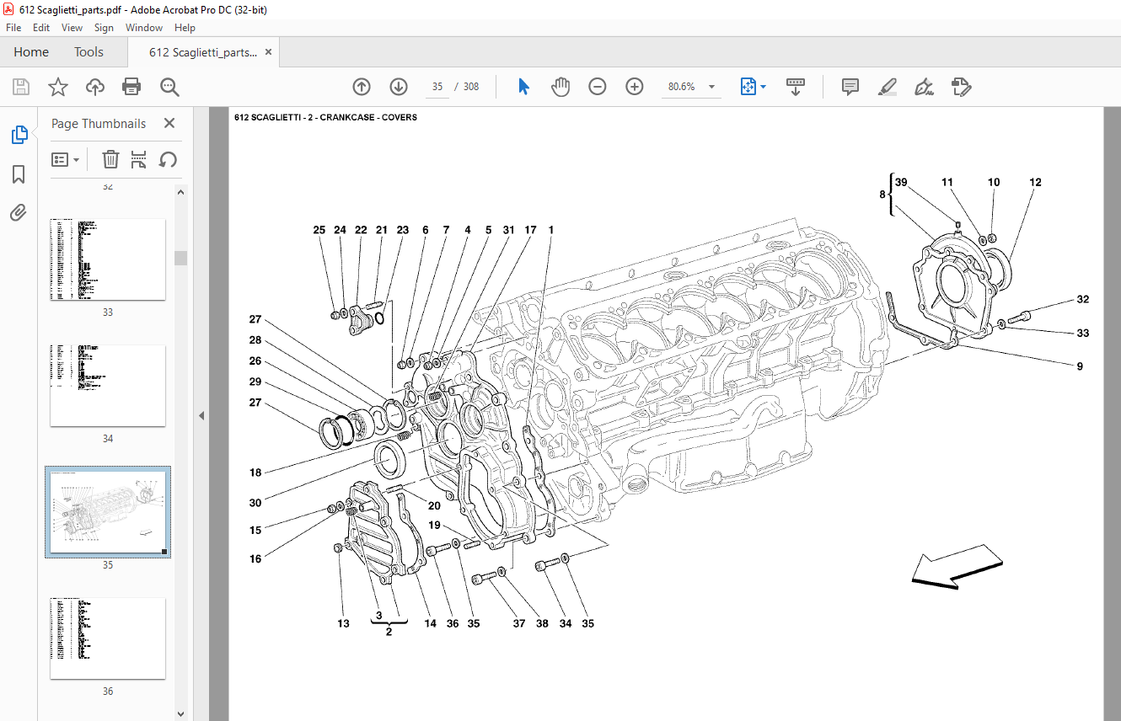Viewport: 1121px width, 721px height.
Task: Open the Fill & Sign tool
Action: pos(924,87)
